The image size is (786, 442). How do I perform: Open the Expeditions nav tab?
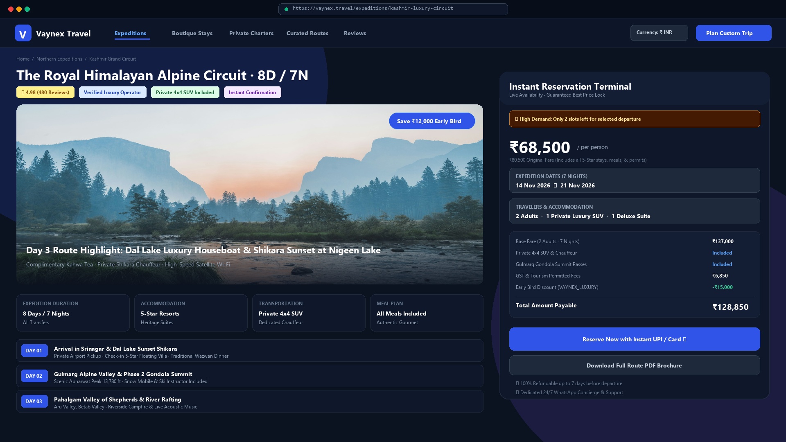[130, 33]
